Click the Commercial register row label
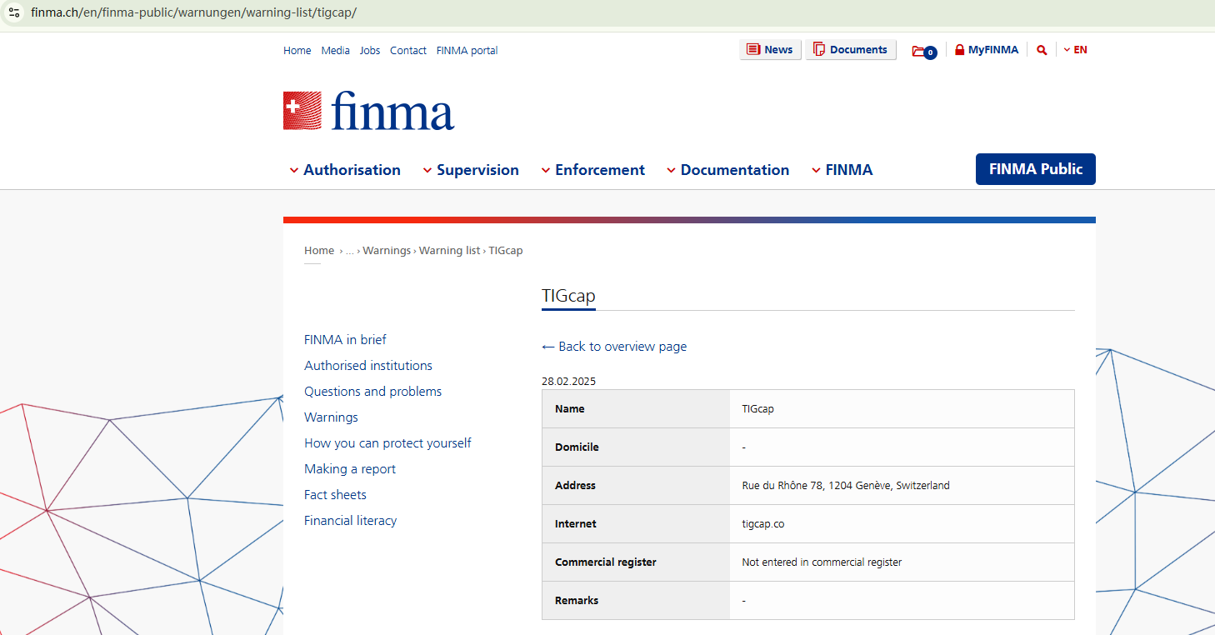This screenshot has width=1215, height=635. point(606,562)
